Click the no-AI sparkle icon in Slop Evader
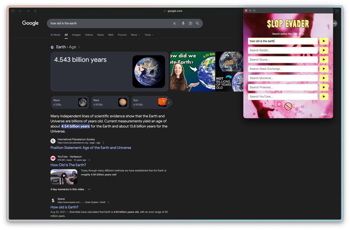350x230 pixels. pos(288,106)
